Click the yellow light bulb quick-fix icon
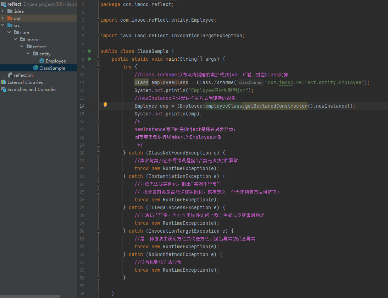This screenshot has width=388, height=298. (x=105, y=105)
